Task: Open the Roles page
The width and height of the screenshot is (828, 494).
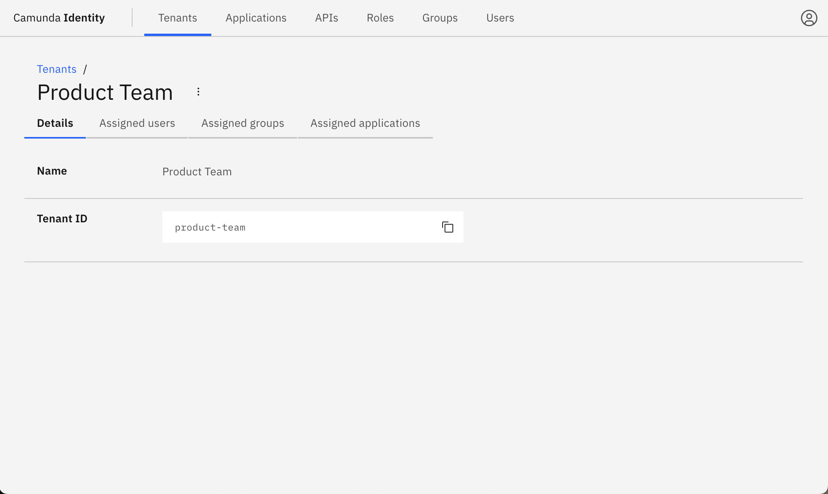Action: click(380, 18)
